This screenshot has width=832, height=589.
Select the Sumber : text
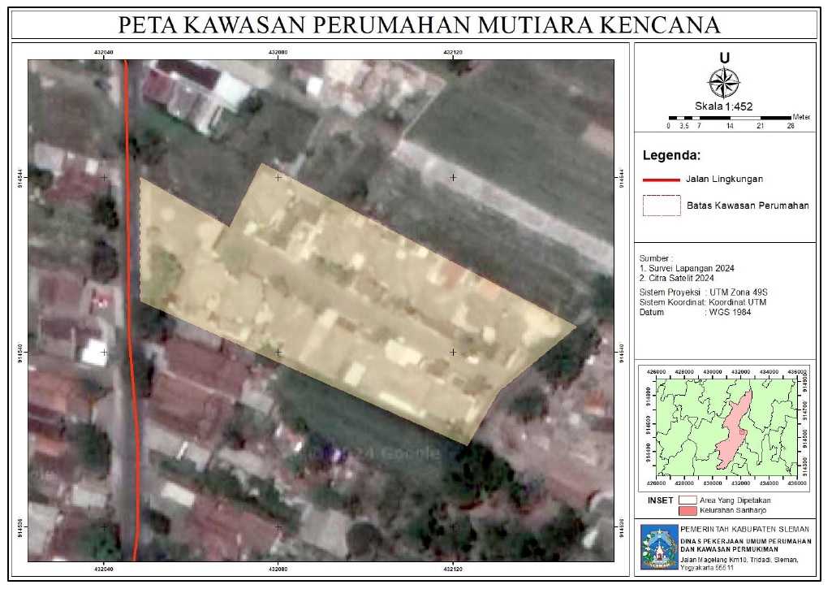tap(655, 258)
